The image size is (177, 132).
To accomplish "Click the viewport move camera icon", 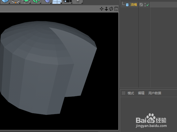I will tap(102, 9).
